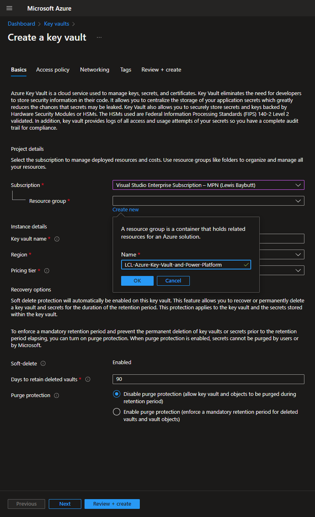
Task: Open the hamburger portal menu
Action: pos(9,8)
